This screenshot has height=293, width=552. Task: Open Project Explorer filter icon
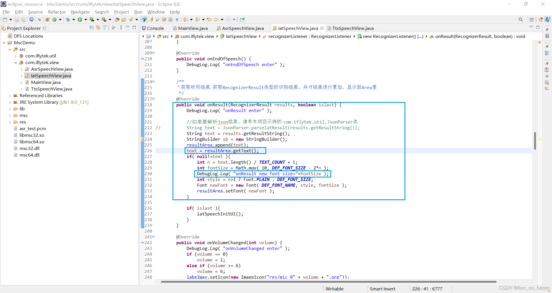pyautogui.click(x=105, y=28)
